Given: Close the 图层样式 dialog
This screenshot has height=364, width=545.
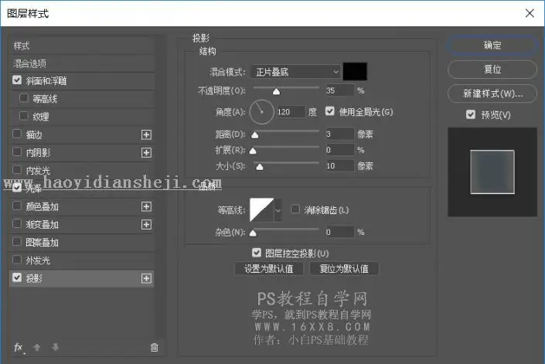Looking at the screenshot, I should coord(530,13).
